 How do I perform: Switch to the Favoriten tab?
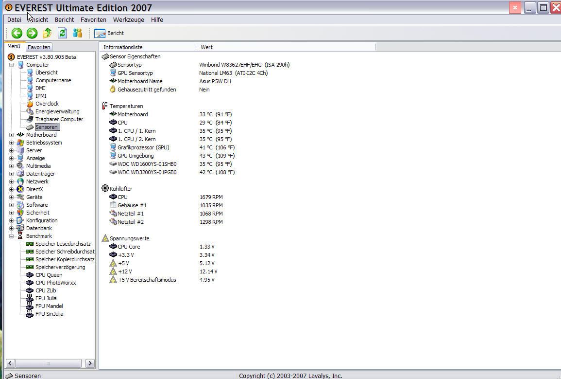[39, 47]
